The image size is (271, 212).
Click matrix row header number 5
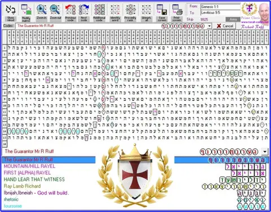pos(5,73)
